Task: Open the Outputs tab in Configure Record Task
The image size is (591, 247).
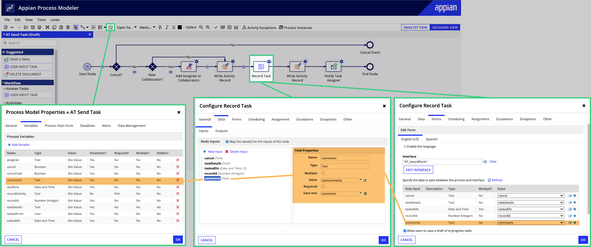Action: point(221,131)
